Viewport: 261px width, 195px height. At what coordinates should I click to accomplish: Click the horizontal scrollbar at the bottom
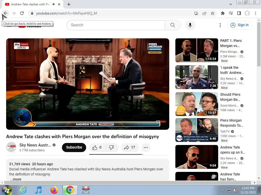(127, 183)
